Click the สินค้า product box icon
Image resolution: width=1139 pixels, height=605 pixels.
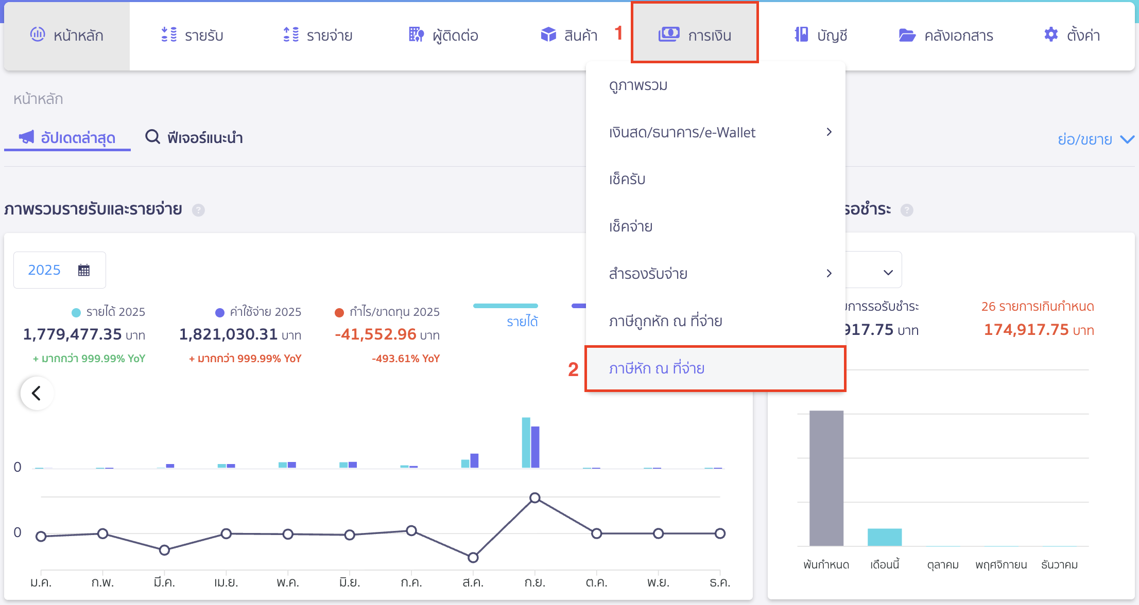click(548, 34)
